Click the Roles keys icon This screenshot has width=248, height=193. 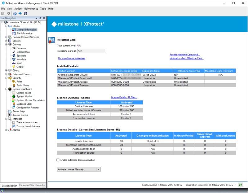pos(14,81)
